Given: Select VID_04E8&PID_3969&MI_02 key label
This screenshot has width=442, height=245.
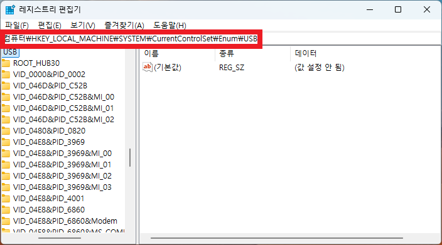Looking at the screenshot, I should tap(62, 175).
